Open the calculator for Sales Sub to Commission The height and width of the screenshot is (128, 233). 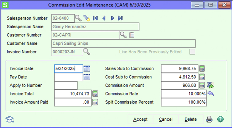pyautogui.click(x=202, y=69)
